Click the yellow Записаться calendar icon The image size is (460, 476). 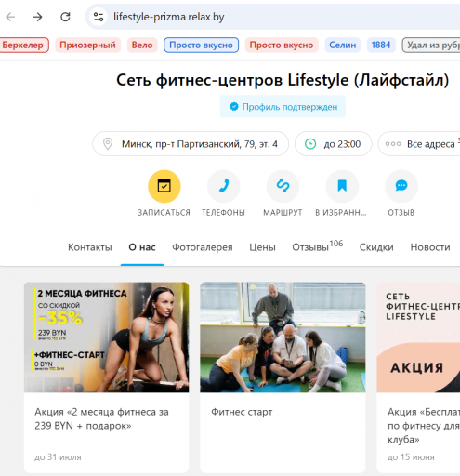click(x=164, y=186)
